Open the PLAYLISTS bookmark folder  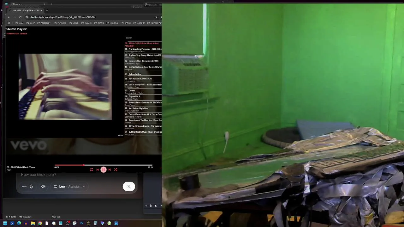(x=60, y=23)
